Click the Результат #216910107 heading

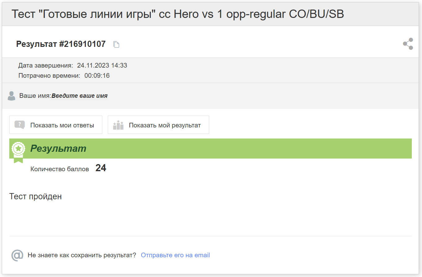[61, 44]
